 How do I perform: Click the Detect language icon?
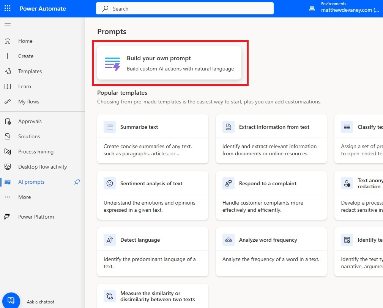(x=110, y=240)
